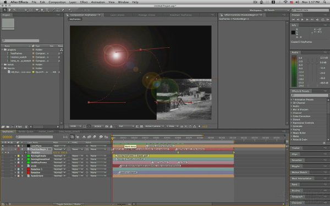Viewport: 330px width, 206px height.
Task: Select the Rectangle shape tool
Action: click(37, 10)
